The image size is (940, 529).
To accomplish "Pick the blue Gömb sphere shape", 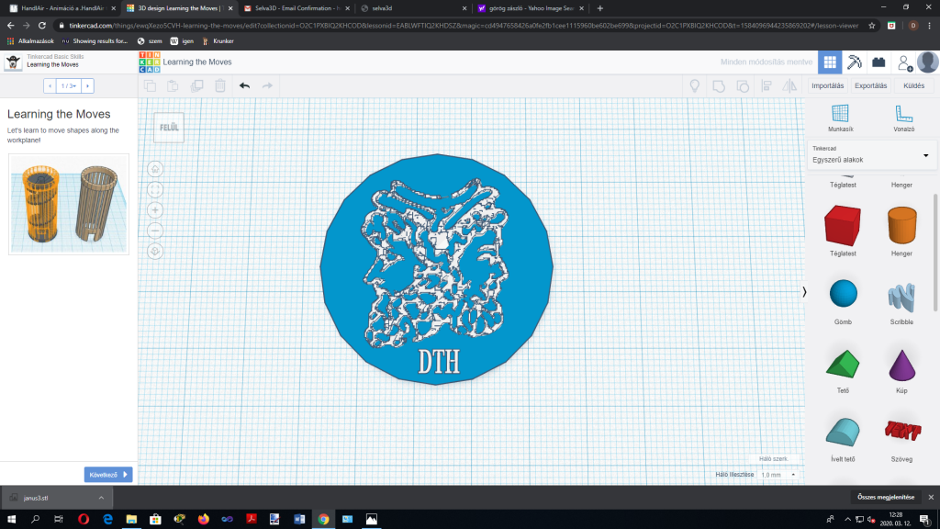I will click(844, 294).
